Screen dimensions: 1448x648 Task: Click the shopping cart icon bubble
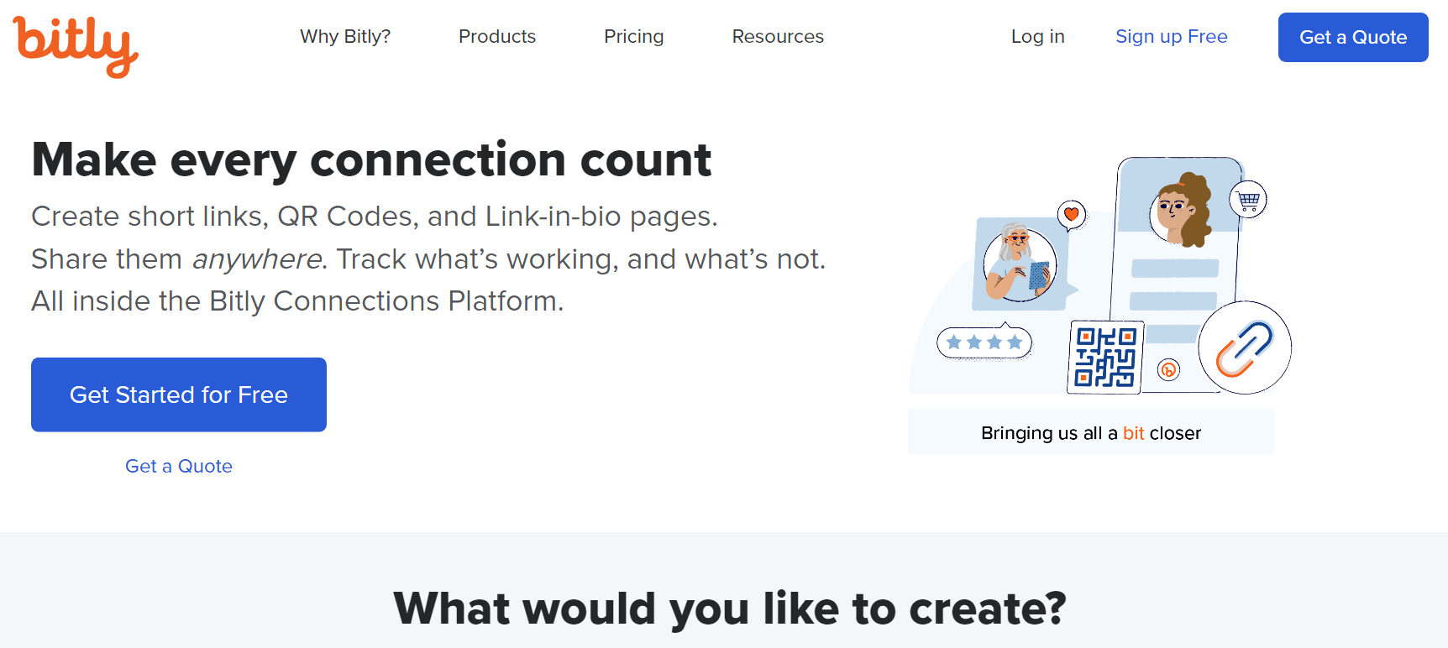point(1248,200)
